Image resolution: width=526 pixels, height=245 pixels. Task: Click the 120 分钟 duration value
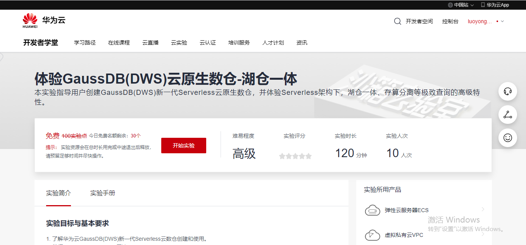tap(351, 154)
